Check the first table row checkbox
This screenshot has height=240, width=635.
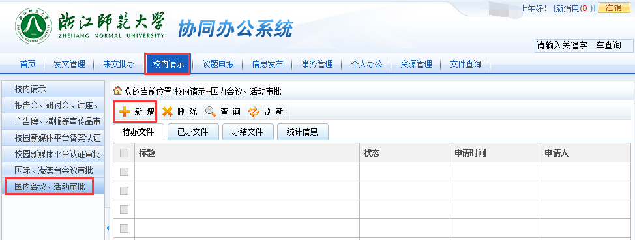(125, 172)
